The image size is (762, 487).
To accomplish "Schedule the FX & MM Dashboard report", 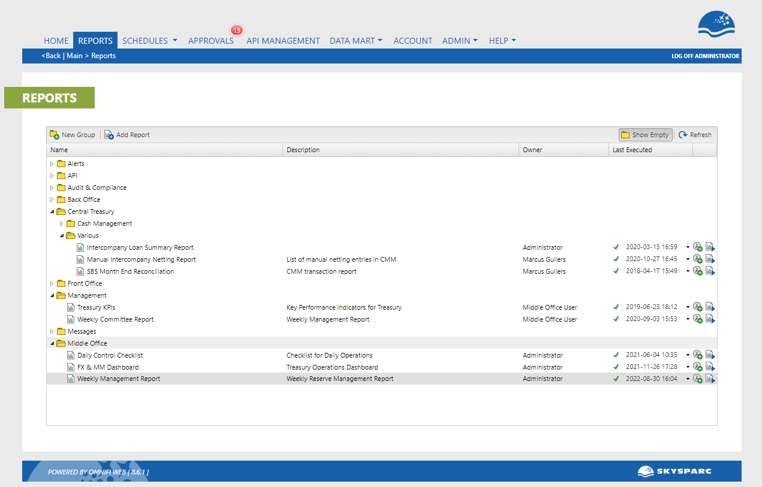I will coord(697,367).
